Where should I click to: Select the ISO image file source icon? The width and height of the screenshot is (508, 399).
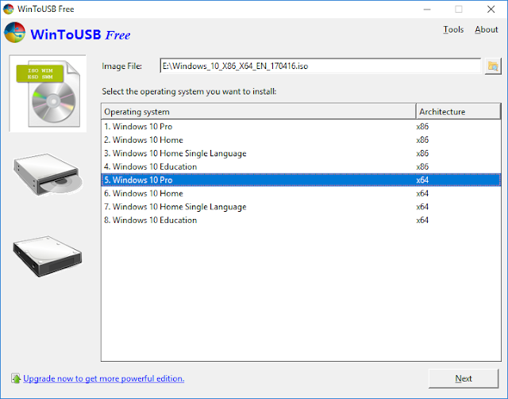pyautogui.click(x=48, y=94)
